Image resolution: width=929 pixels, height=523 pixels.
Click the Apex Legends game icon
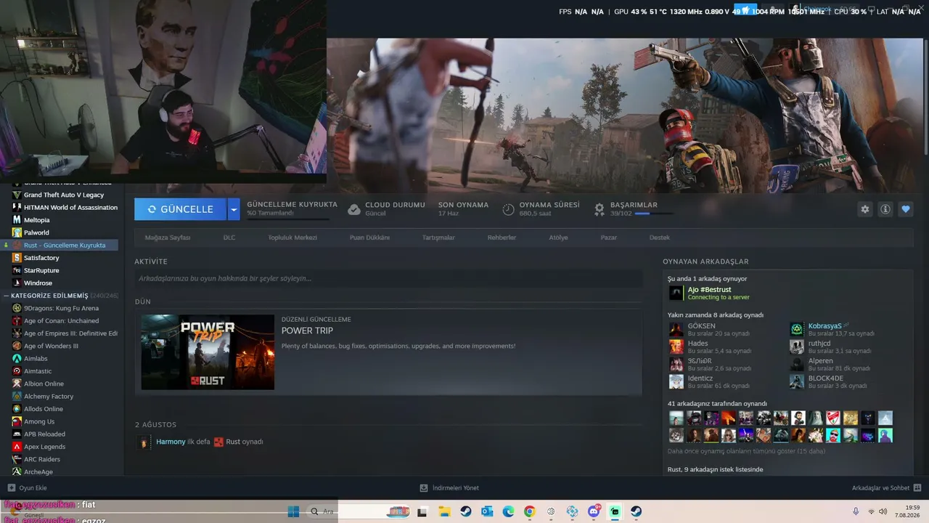17,447
